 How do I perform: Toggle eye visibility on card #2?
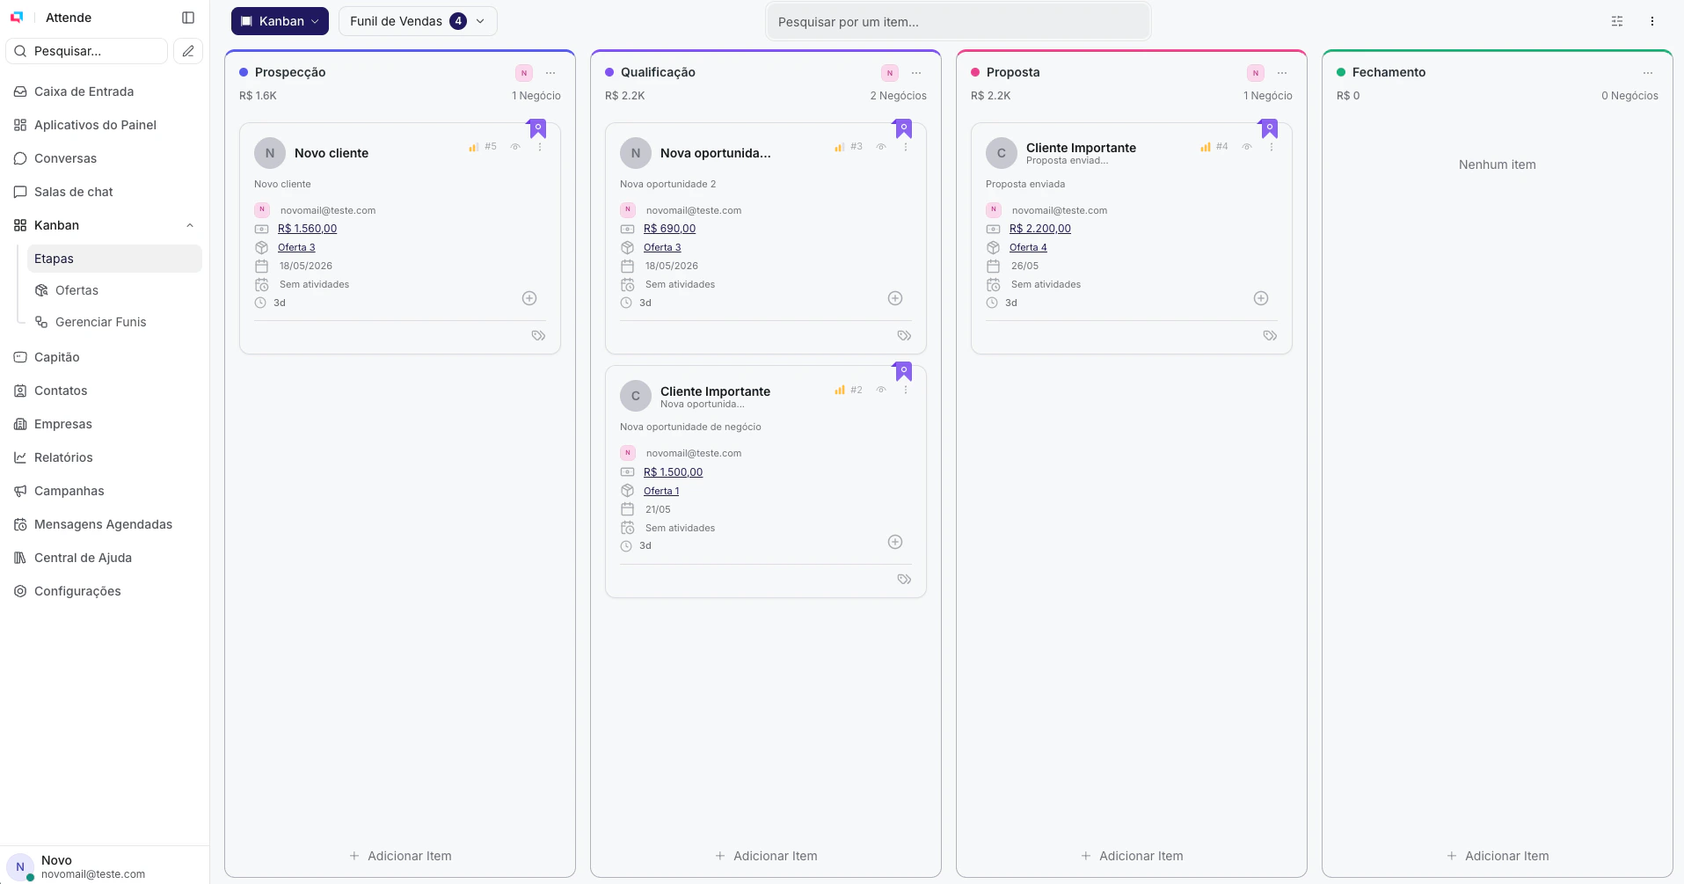click(x=881, y=390)
